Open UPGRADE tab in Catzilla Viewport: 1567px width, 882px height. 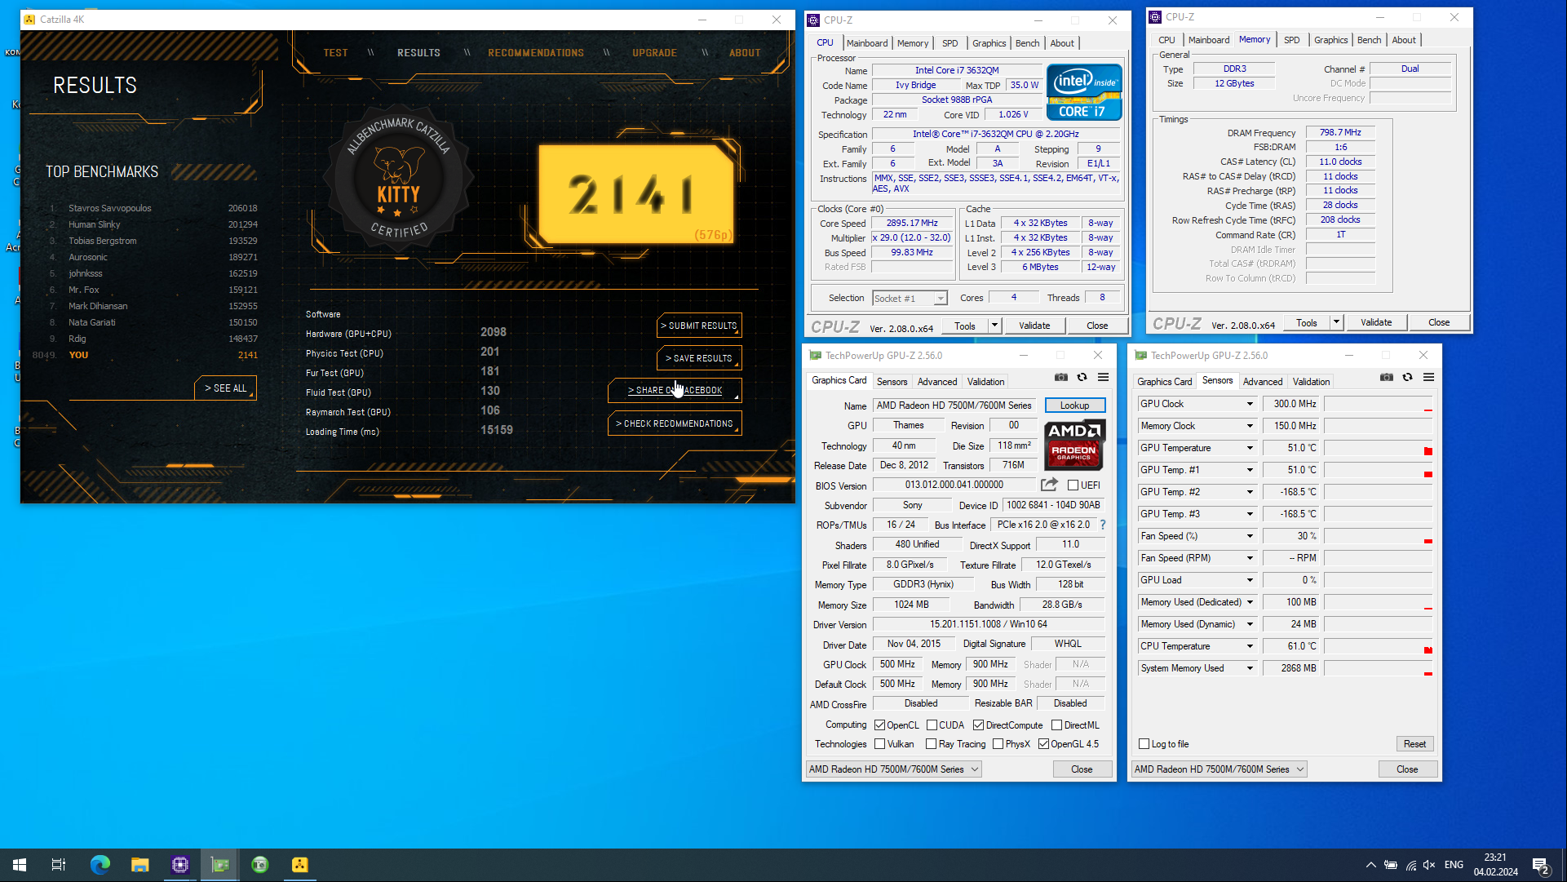pos(654,53)
